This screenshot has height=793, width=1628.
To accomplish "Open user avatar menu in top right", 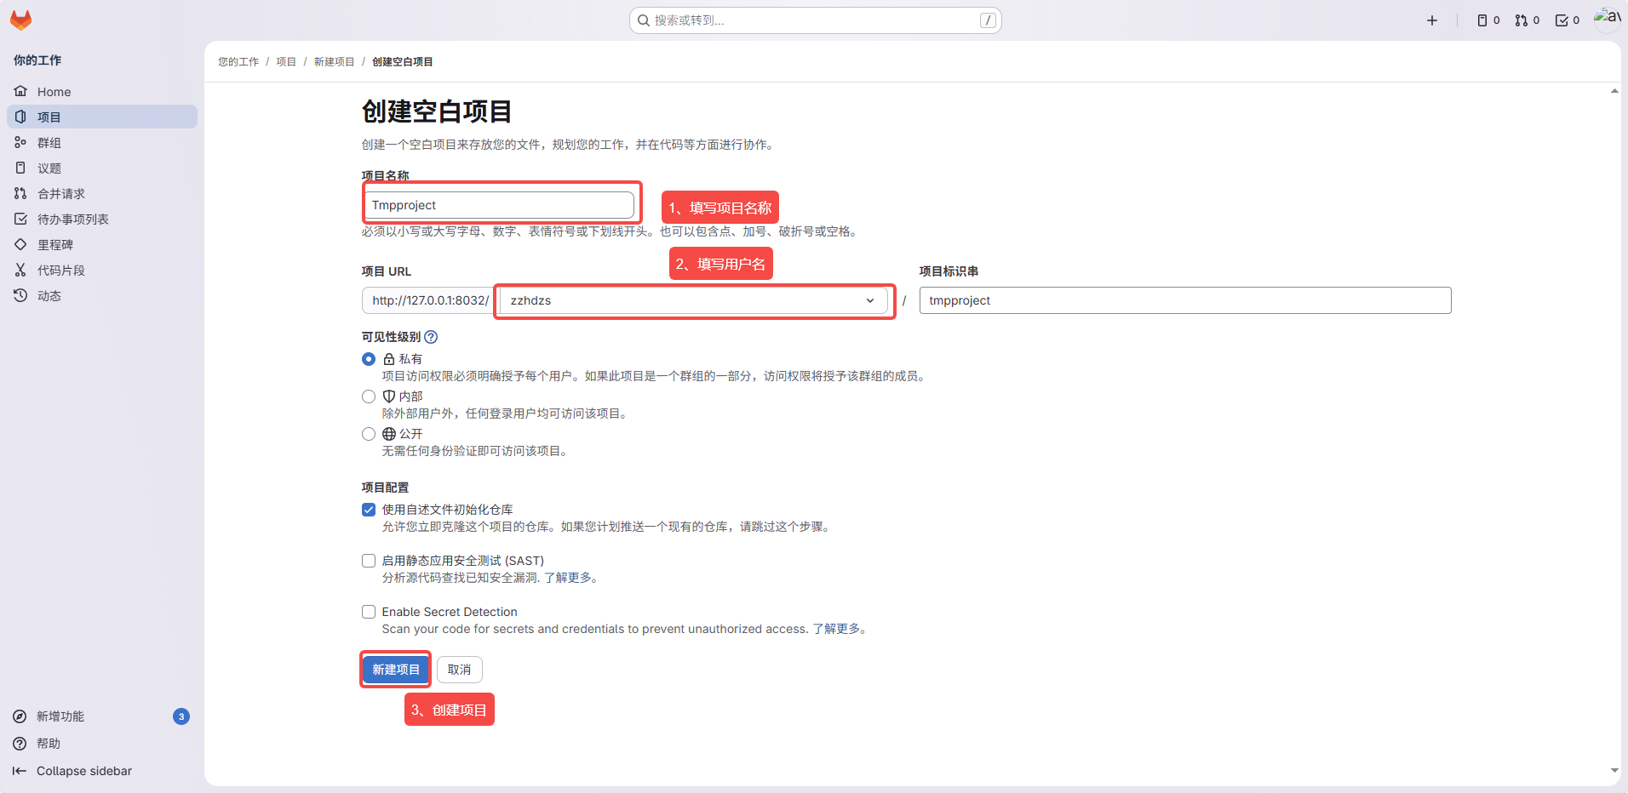I will (x=1607, y=19).
